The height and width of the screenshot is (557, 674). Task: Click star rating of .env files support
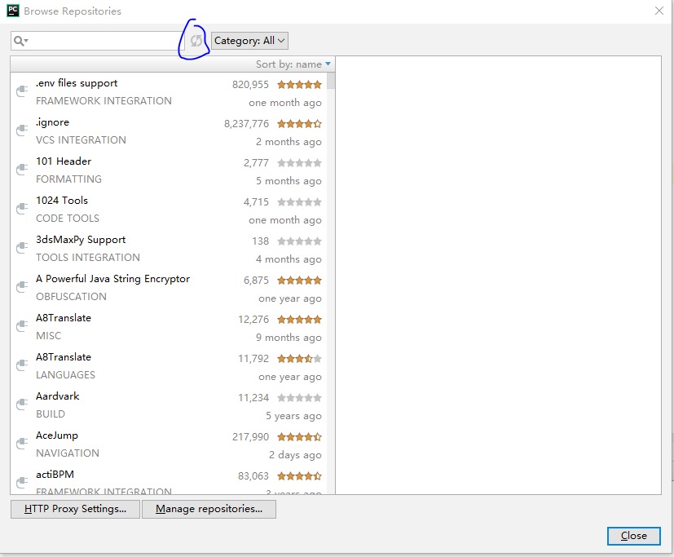click(299, 84)
